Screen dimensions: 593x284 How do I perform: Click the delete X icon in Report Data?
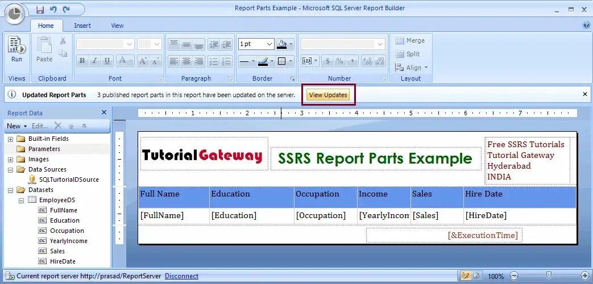click(58, 126)
